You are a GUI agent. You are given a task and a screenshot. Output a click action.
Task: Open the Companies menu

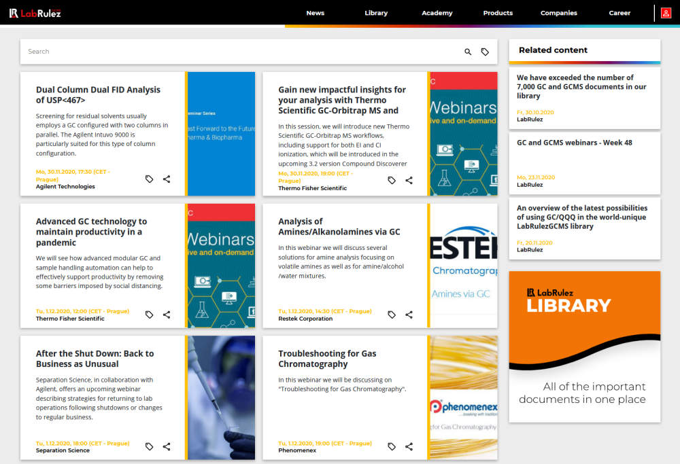(558, 13)
